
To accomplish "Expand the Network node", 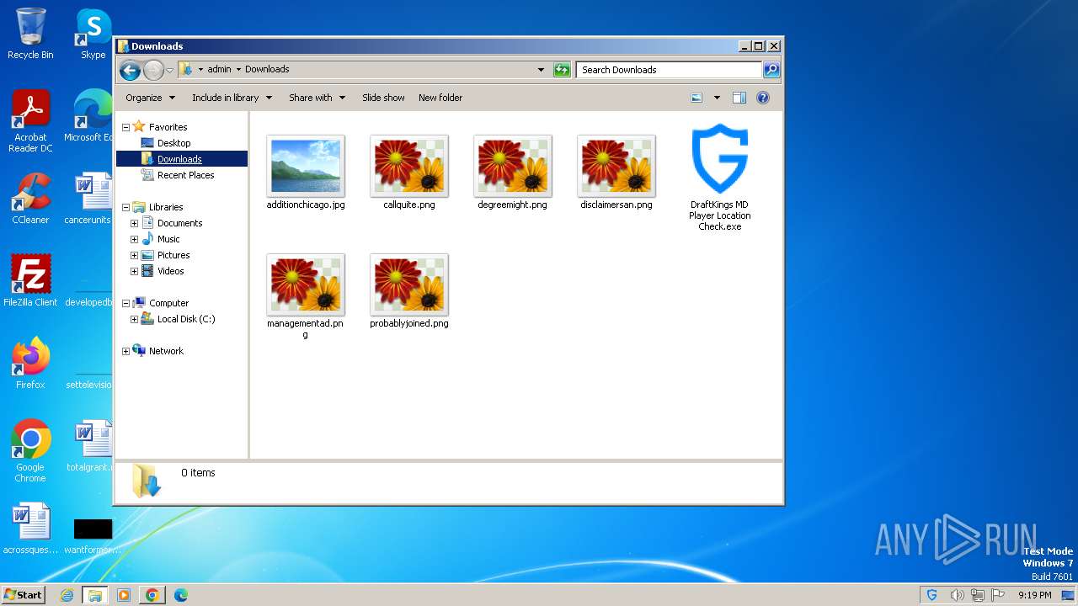I will (x=126, y=351).
